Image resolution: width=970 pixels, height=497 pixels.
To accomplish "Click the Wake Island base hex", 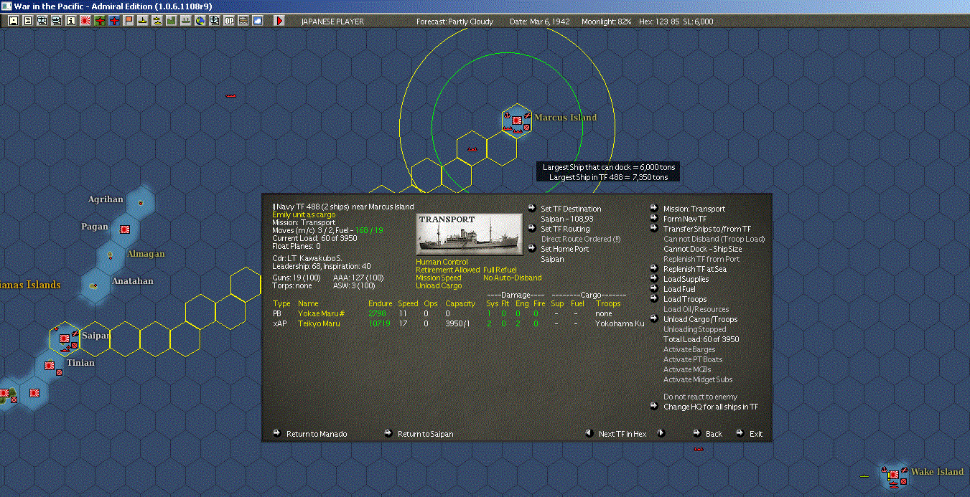I will click(893, 475).
